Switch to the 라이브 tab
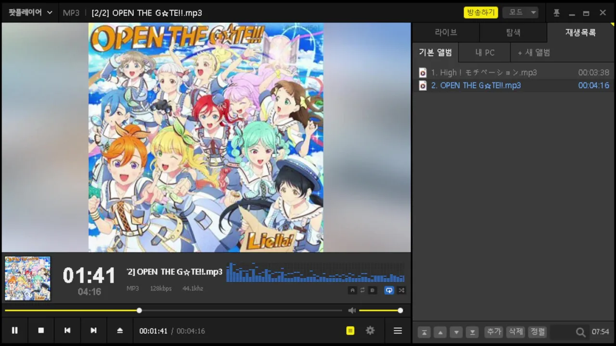Screen dimensions: 616x346 [x=446, y=32]
